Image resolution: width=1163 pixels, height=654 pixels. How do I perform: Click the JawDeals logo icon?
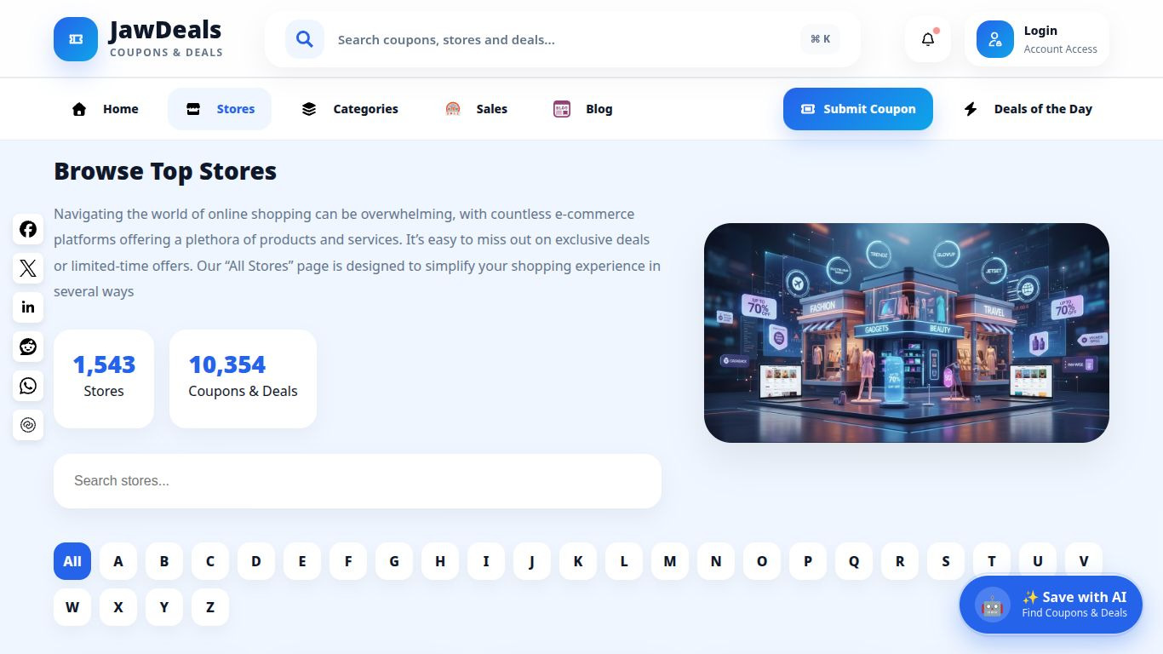pos(76,39)
